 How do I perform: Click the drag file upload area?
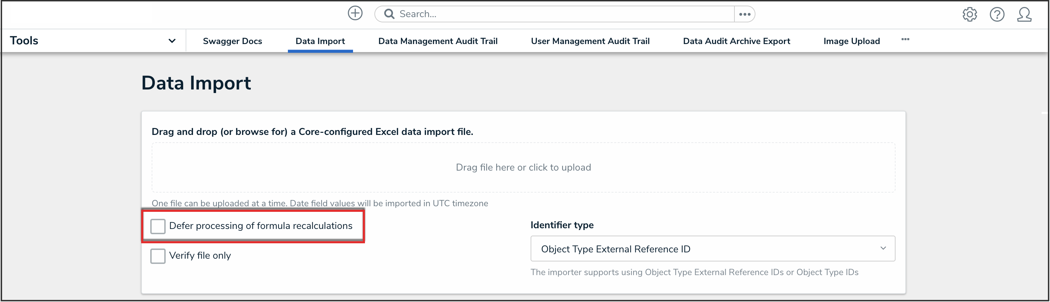[x=523, y=167]
